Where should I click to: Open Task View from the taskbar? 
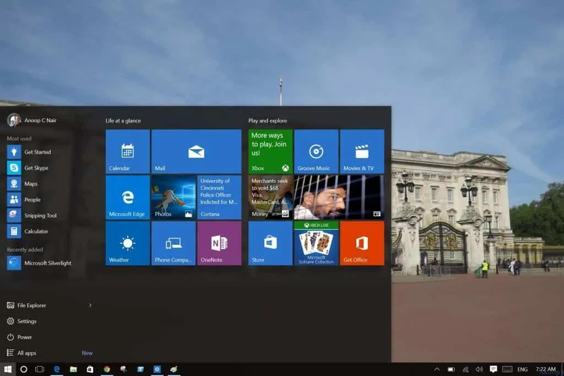point(39,369)
